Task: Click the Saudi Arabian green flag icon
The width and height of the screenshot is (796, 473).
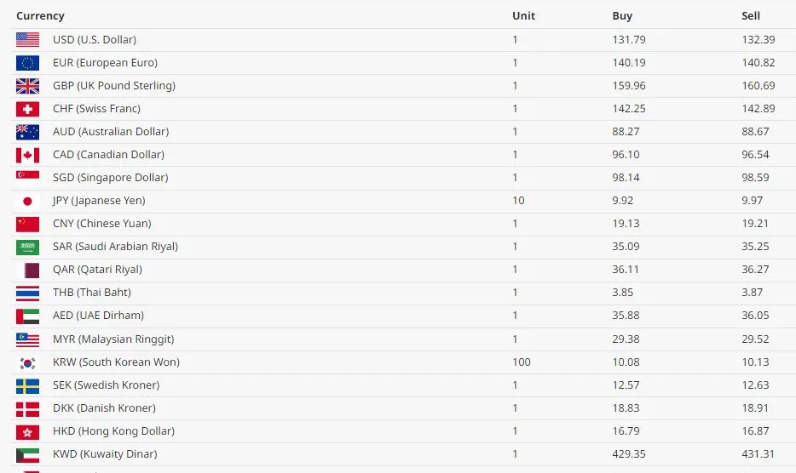Action: click(27, 248)
